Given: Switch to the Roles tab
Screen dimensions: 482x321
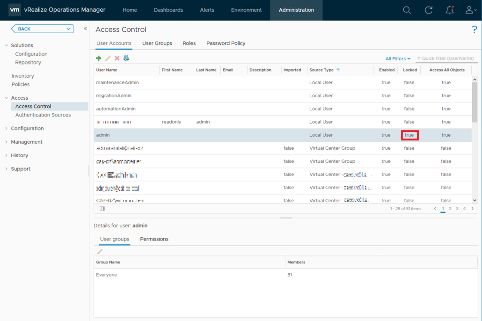Looking at the screenshot, I should 189,44.
